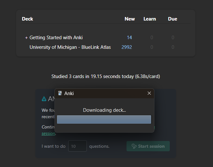Click the Downloading deck... status text
The width and height of the screenshot is (213, 167).
(x=104, y=110)
